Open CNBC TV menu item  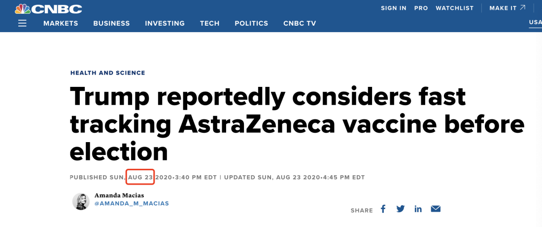[x=300, y=23]
